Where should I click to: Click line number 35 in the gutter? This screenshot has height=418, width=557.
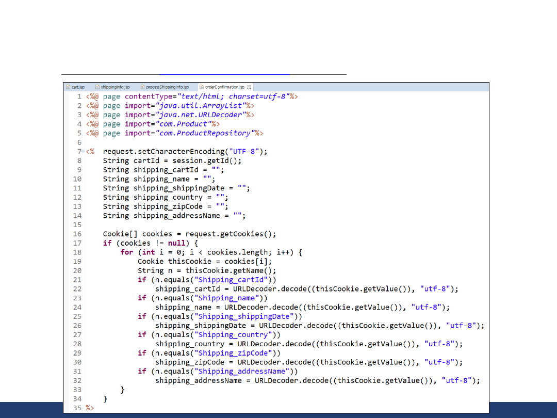[77, 408]
